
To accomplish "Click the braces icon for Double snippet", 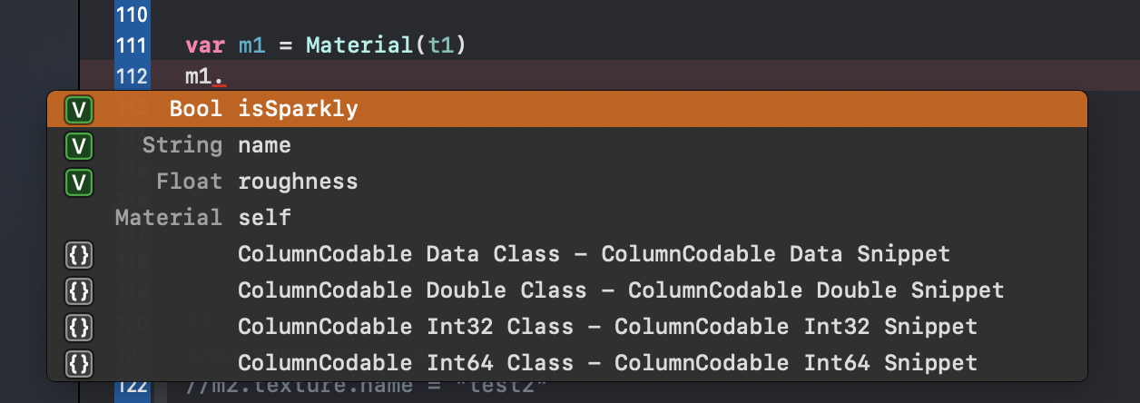I will tap(80, 291).
